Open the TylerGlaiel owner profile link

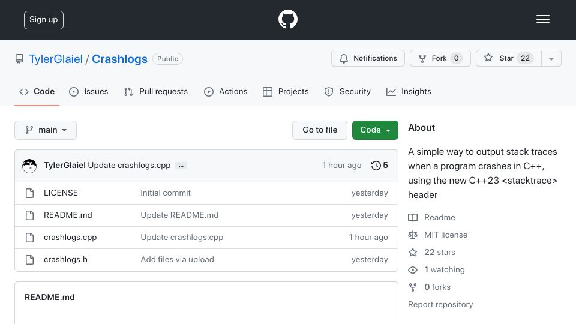[56, 59]
